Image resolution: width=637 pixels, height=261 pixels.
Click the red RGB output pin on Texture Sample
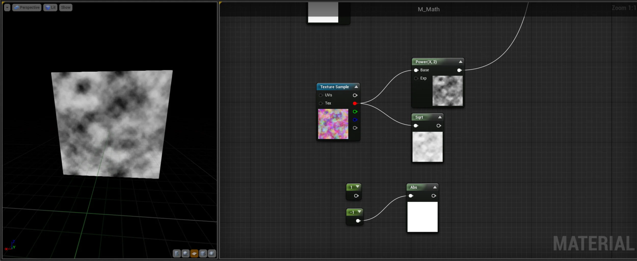[355, 103]
